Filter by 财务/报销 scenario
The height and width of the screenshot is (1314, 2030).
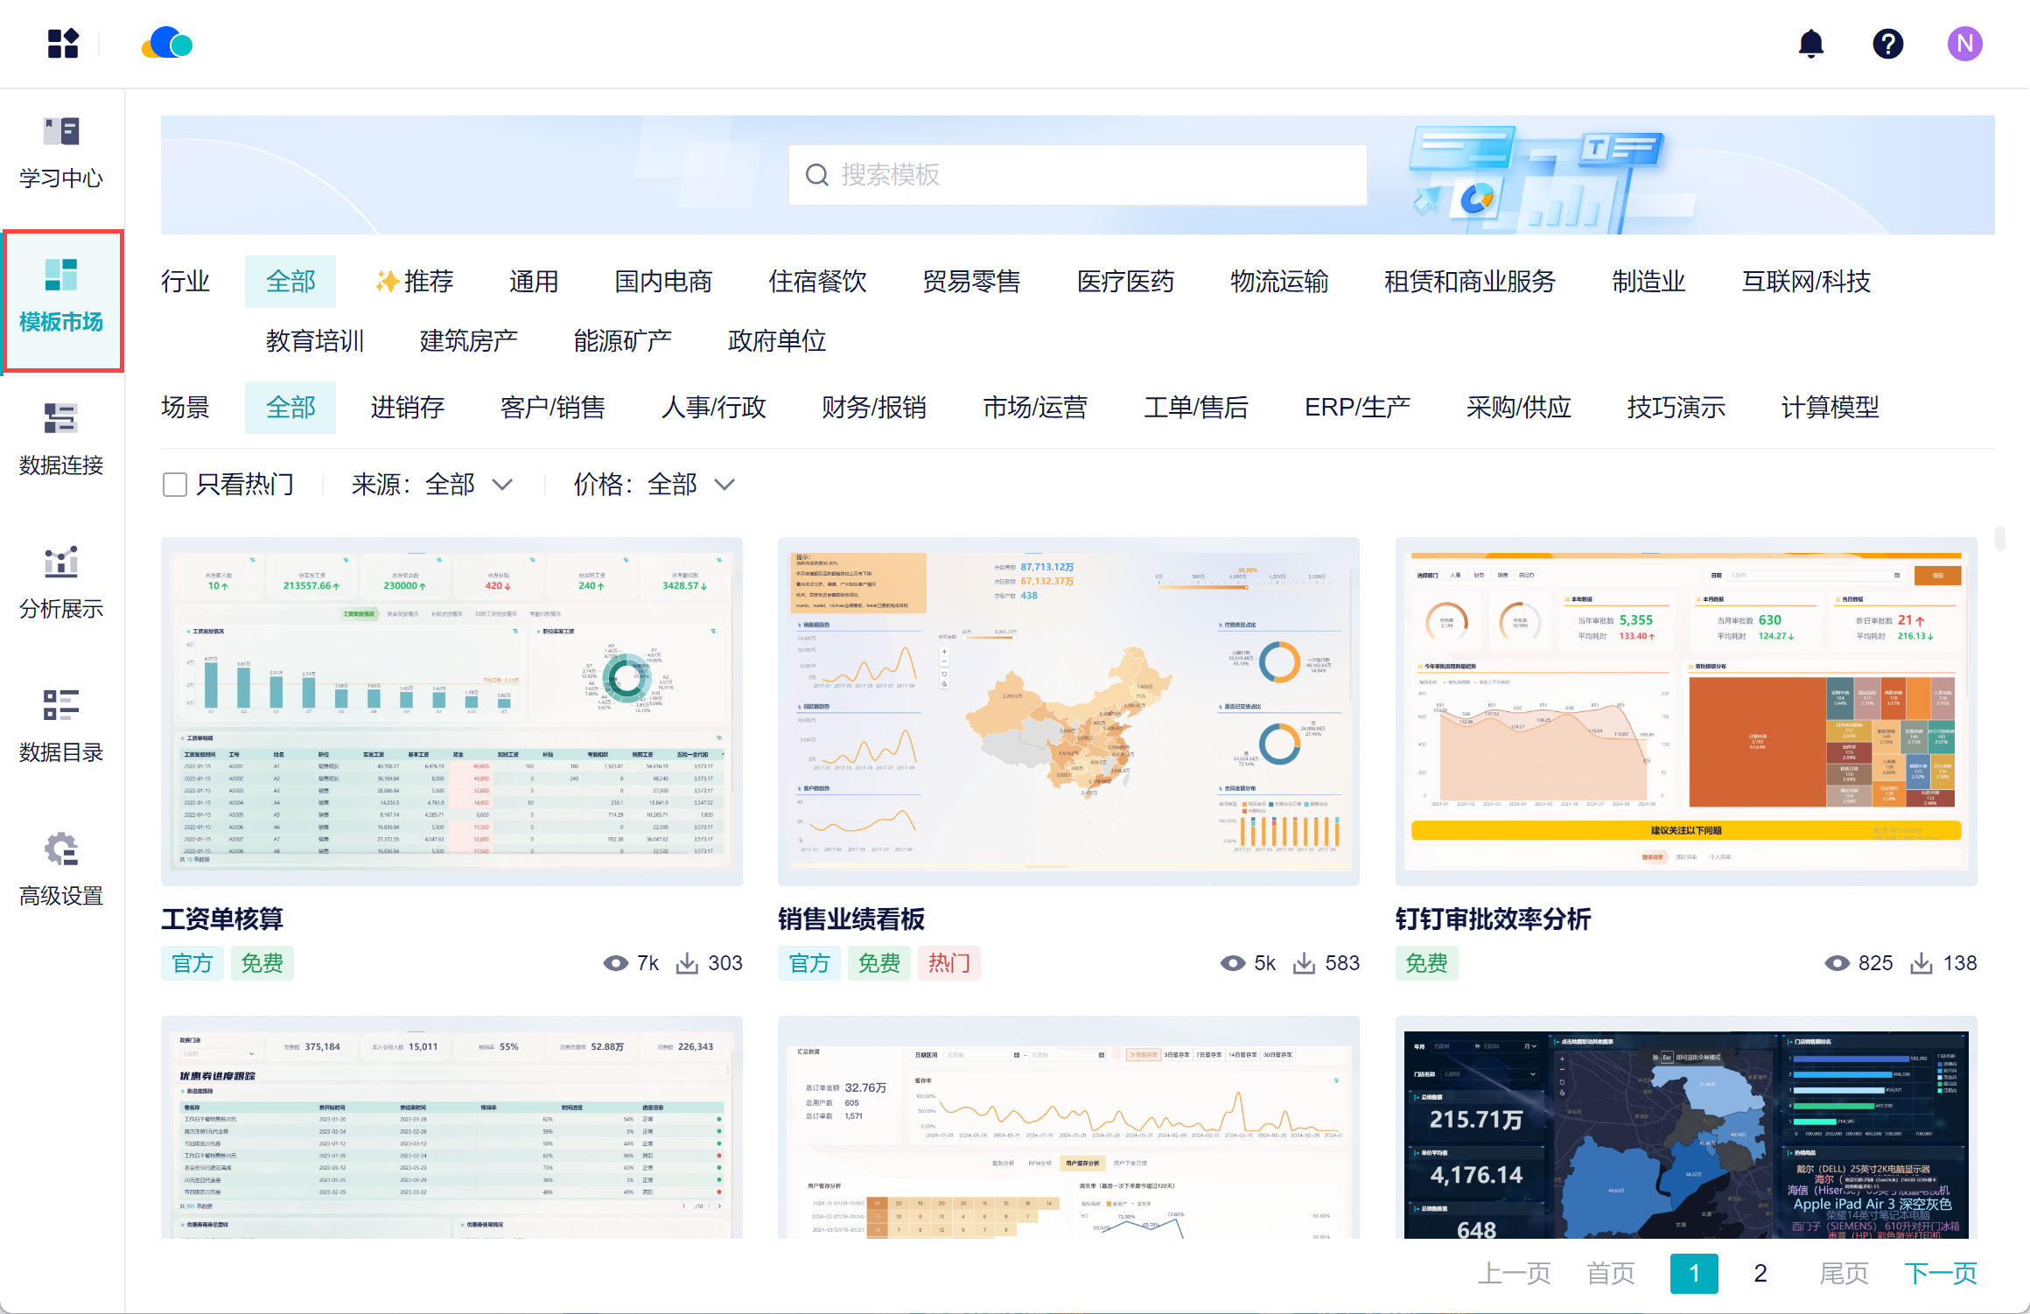click(x=873, y=408)
